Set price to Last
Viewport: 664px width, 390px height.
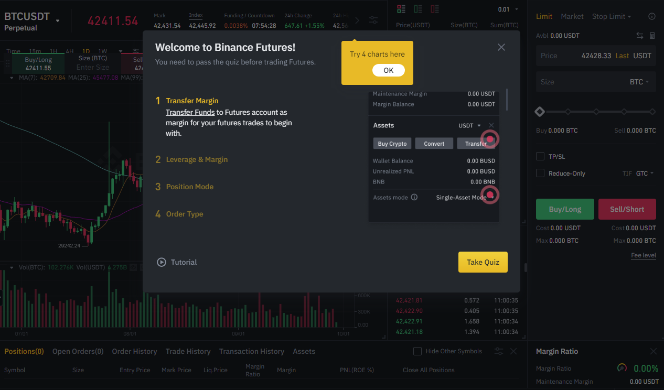pyautogui.click(x=623, y=56)
